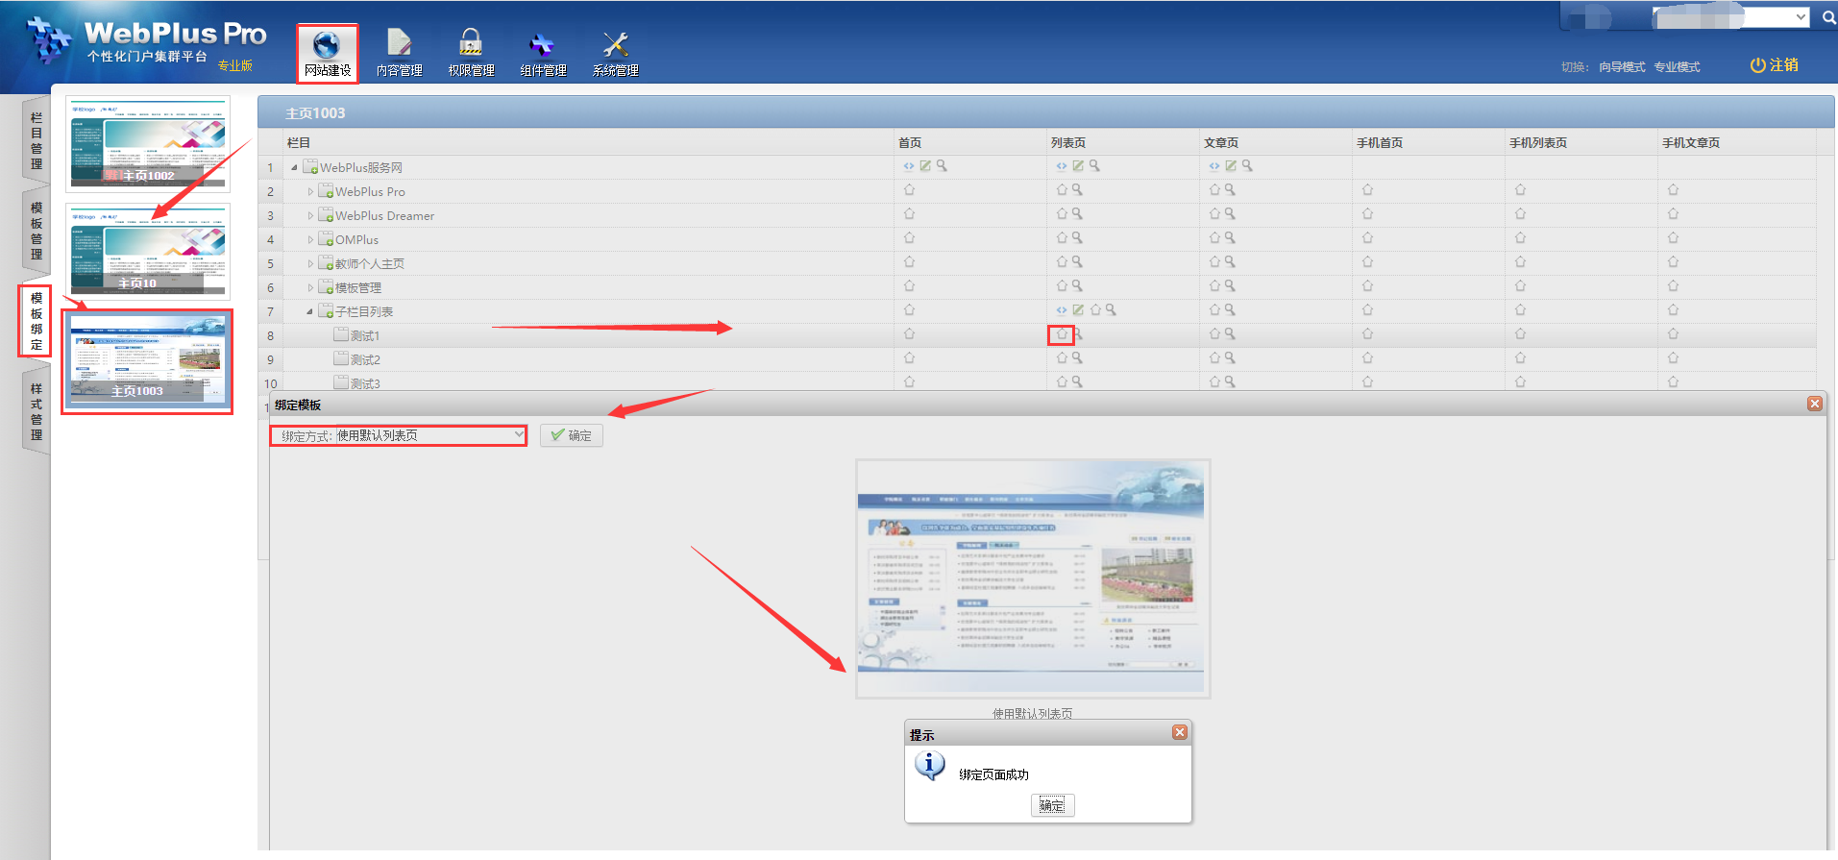The width and height of the screenshot is (1838, 860).
Task: Click edit icon in WebPlus服务网 homepage column
Action: click(925, 166)
